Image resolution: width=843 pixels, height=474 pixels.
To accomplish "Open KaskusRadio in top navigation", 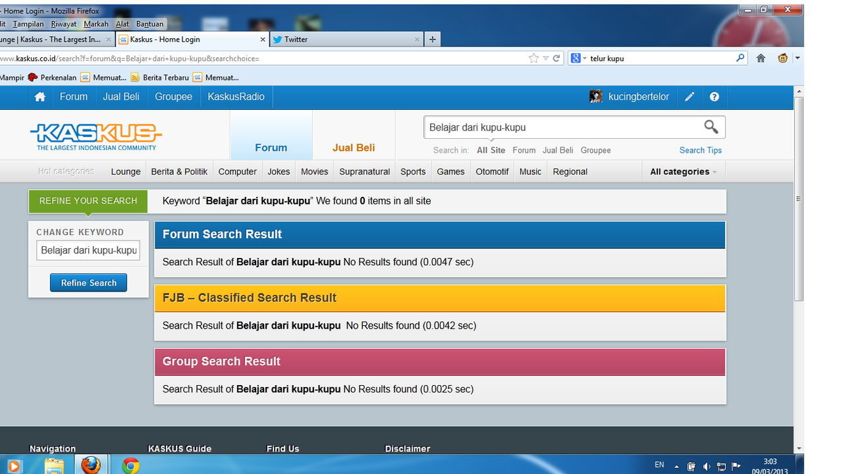I will click(236, 97).
